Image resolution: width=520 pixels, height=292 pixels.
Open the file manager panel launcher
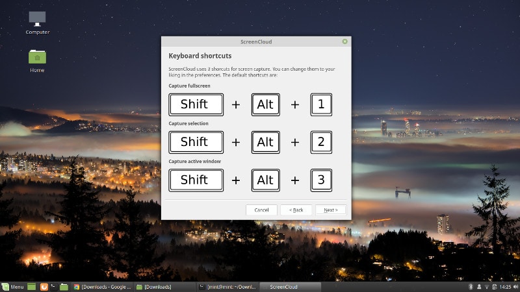(x=64, y=286)
